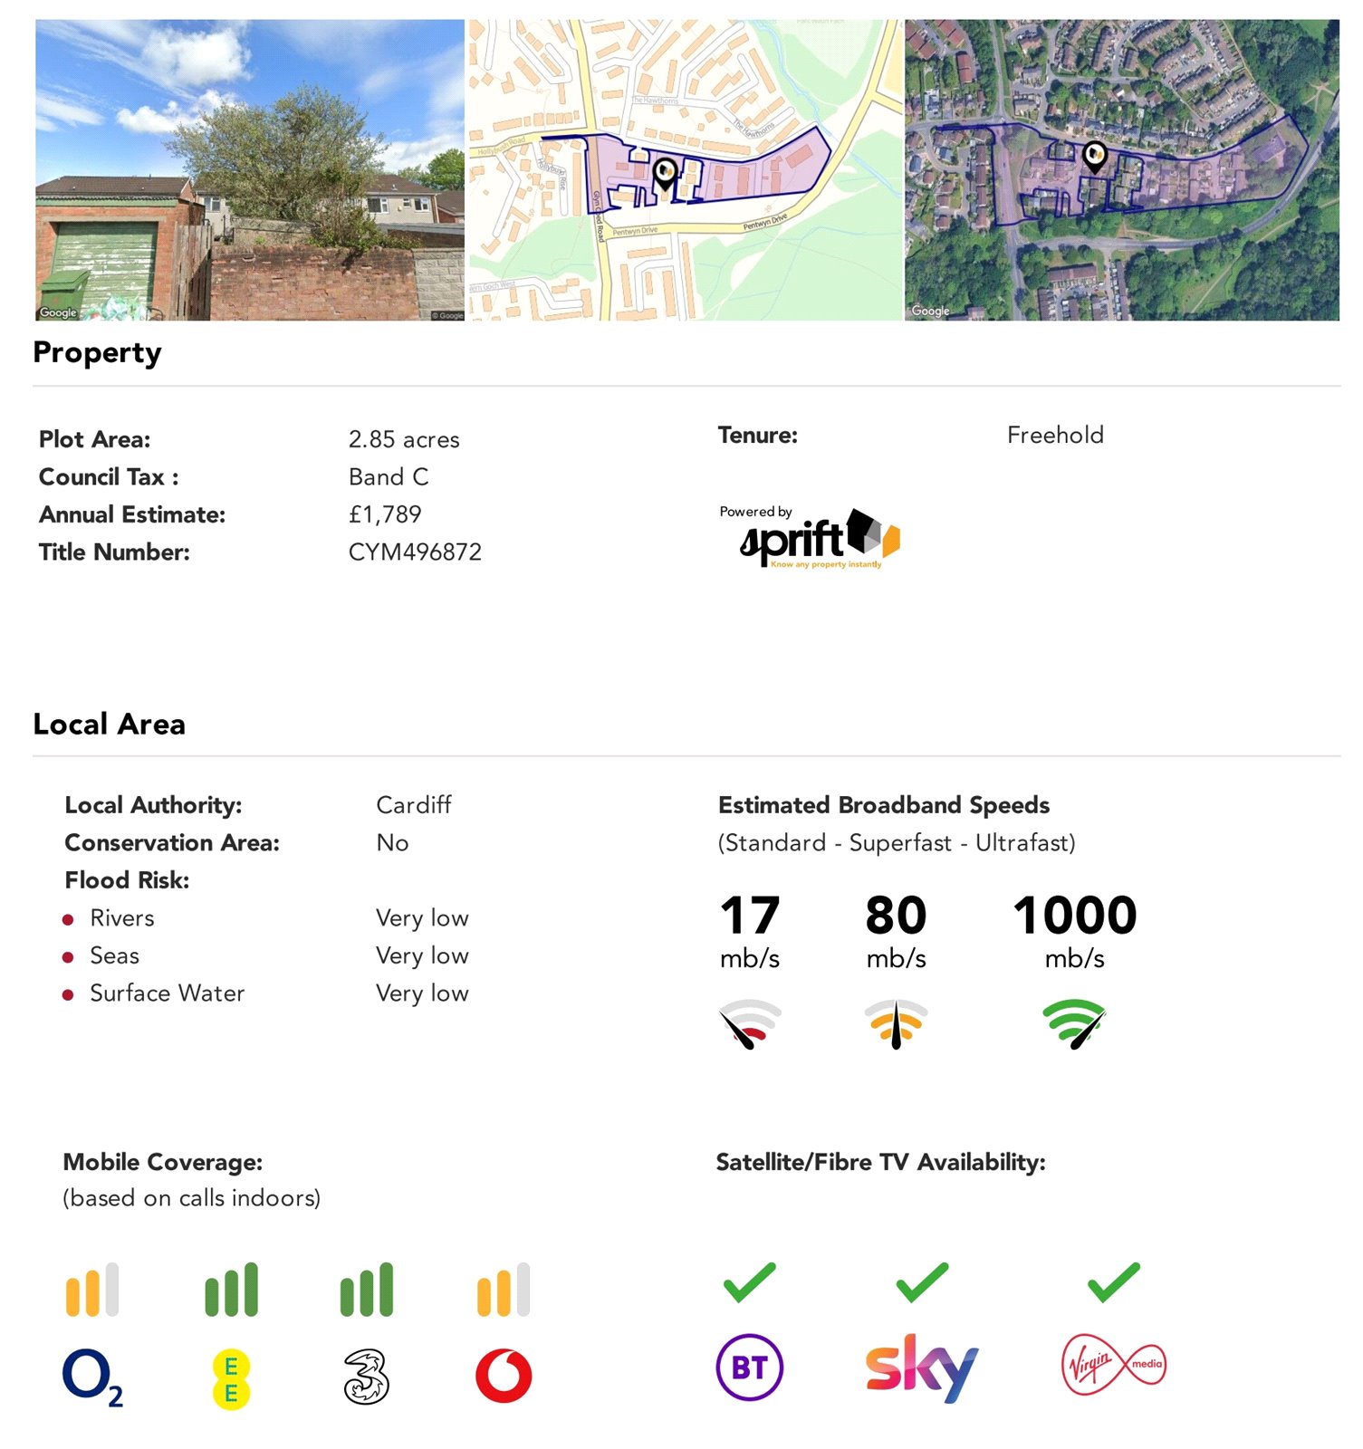Viewport: 1363px width, 1449px height.
Task: Click the BT logo
Action: tap(749, 1367)
